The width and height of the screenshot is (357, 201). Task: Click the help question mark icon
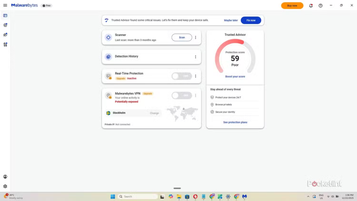pos(320,6)
